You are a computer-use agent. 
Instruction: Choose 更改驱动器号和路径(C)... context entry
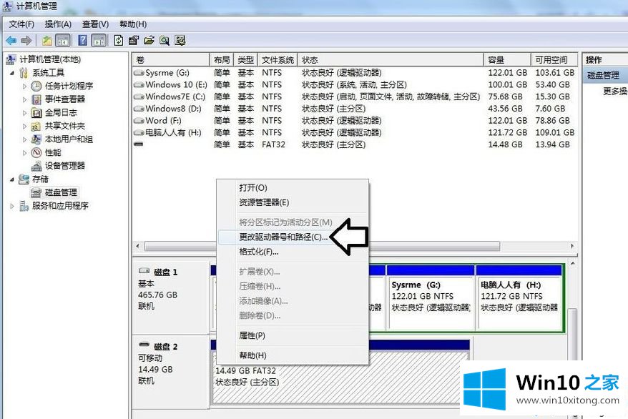pos(293,237)
